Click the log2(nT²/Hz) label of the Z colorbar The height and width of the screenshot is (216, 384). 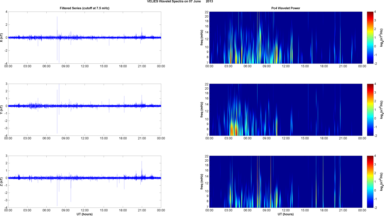[381, 182]
